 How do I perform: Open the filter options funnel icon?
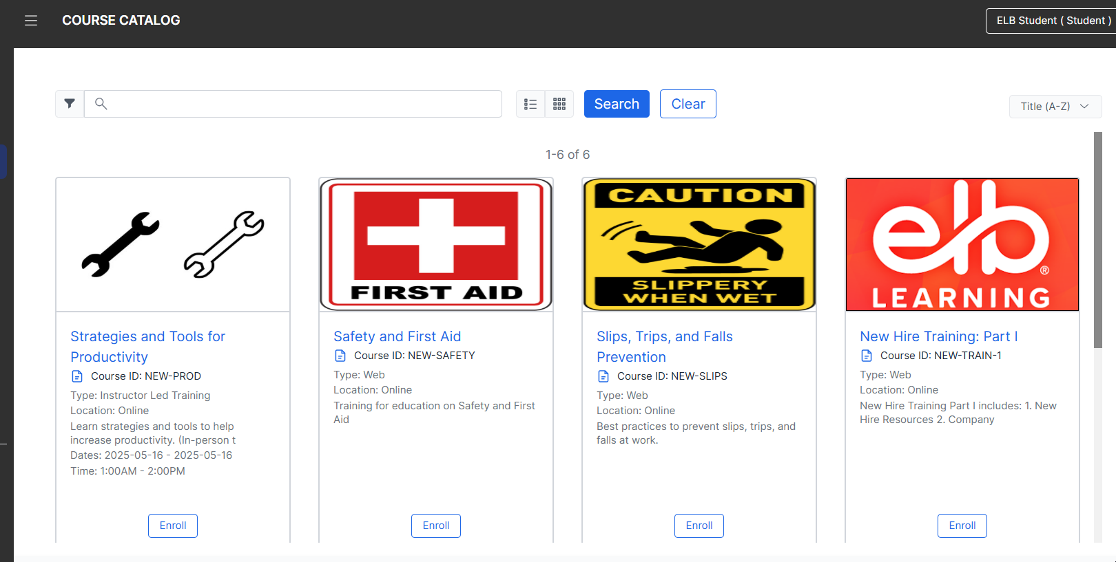[70, 104]
